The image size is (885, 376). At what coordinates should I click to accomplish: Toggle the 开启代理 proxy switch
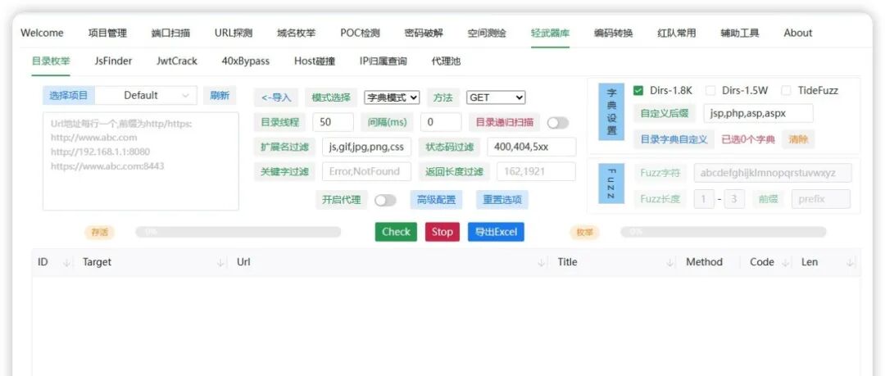[x=385, y=200]
